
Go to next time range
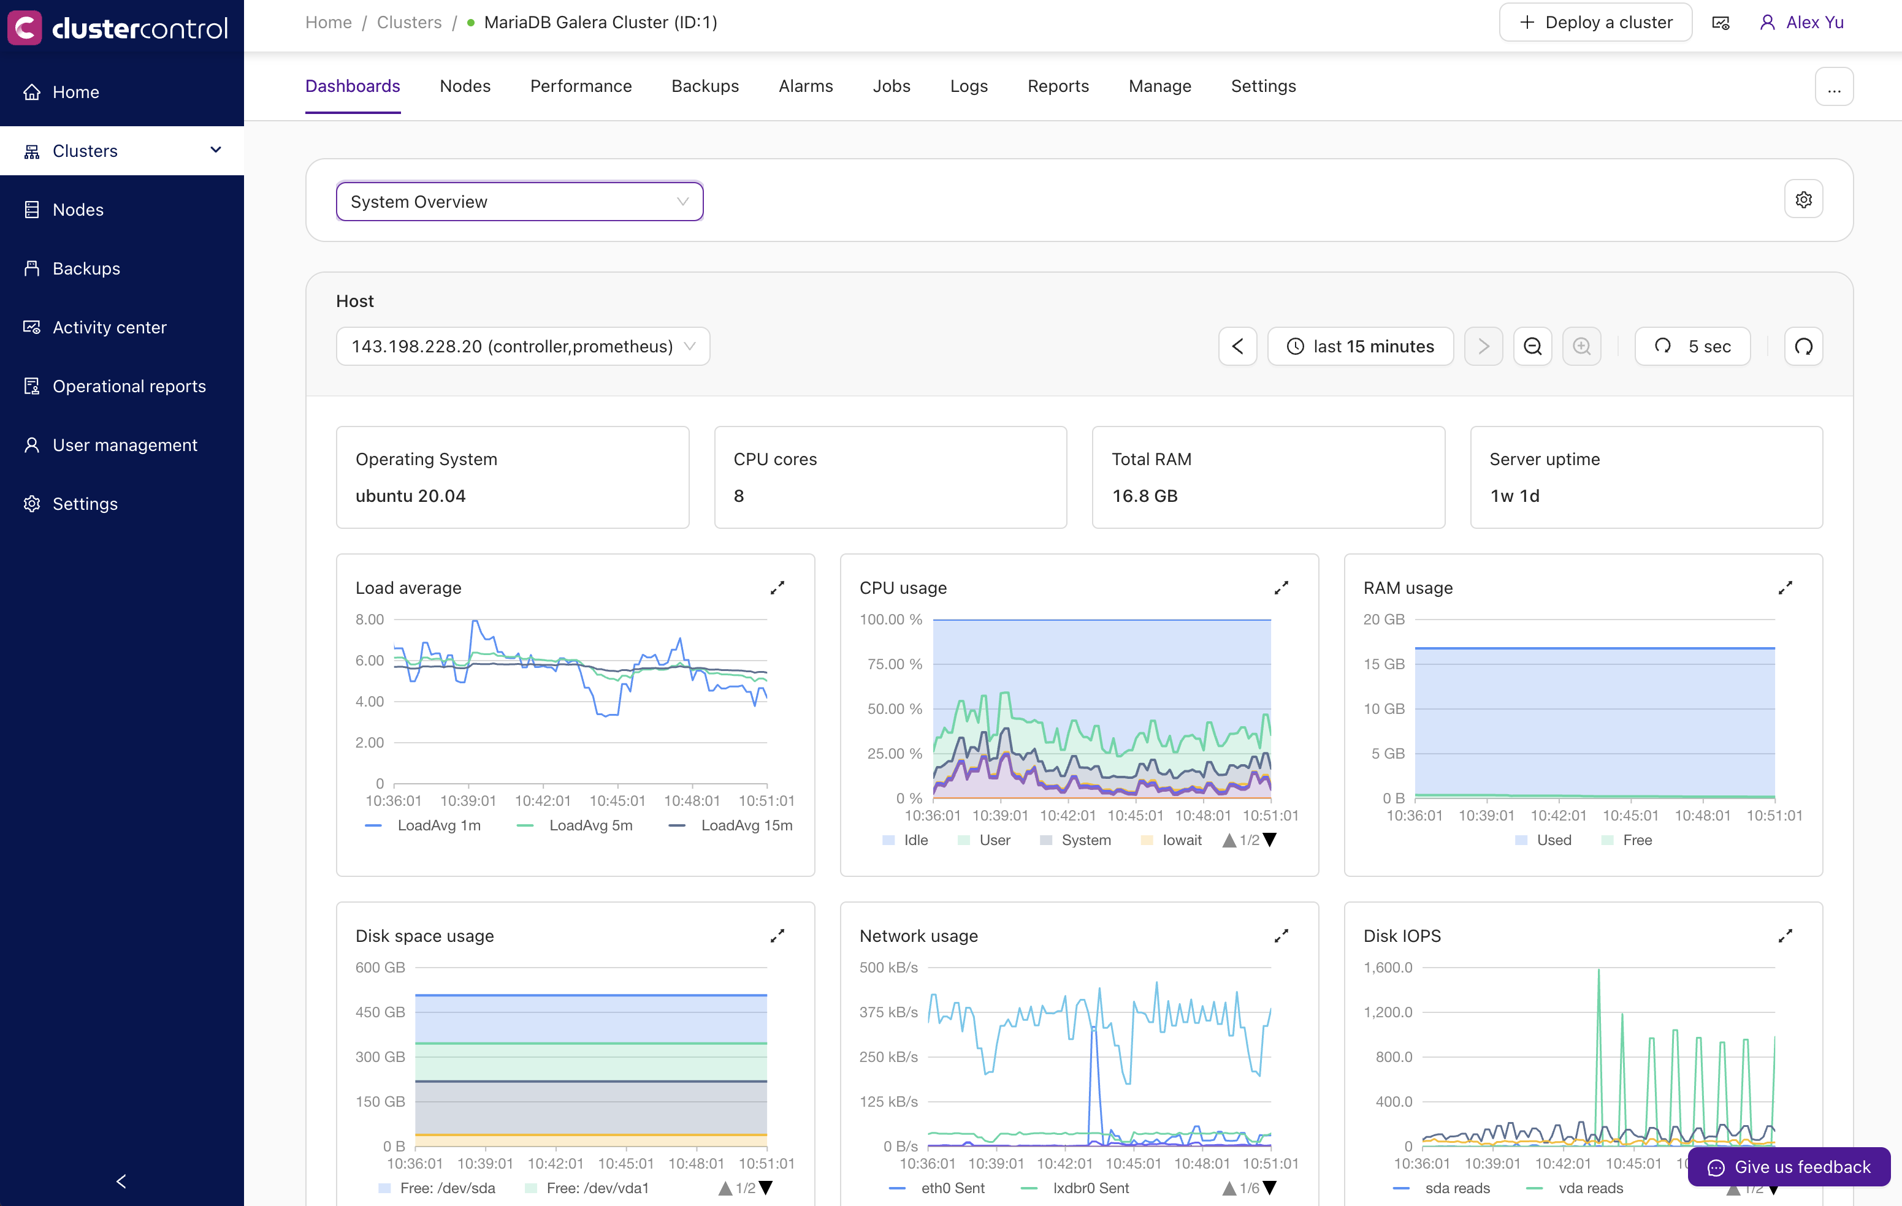(x=1483, y=346)
